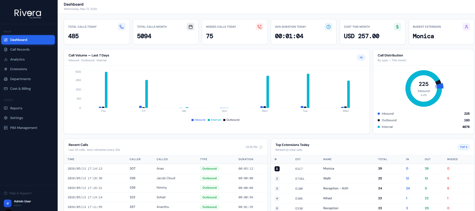Select extension E330
Image resolution: width=475 pixels, height=211 pixels.
299,208
